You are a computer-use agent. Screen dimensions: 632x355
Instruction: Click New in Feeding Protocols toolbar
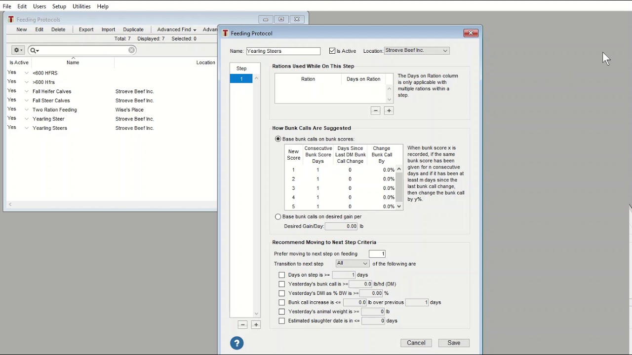pos(22,30)
